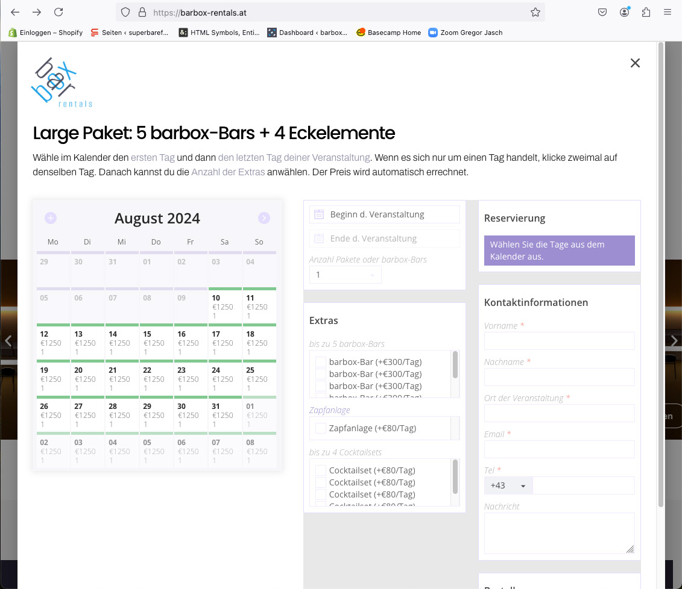Image resolution: width=682 pixels, height=589 pixels.
Task: Bookmark this page with the star
Action: [x=535, y=12]
